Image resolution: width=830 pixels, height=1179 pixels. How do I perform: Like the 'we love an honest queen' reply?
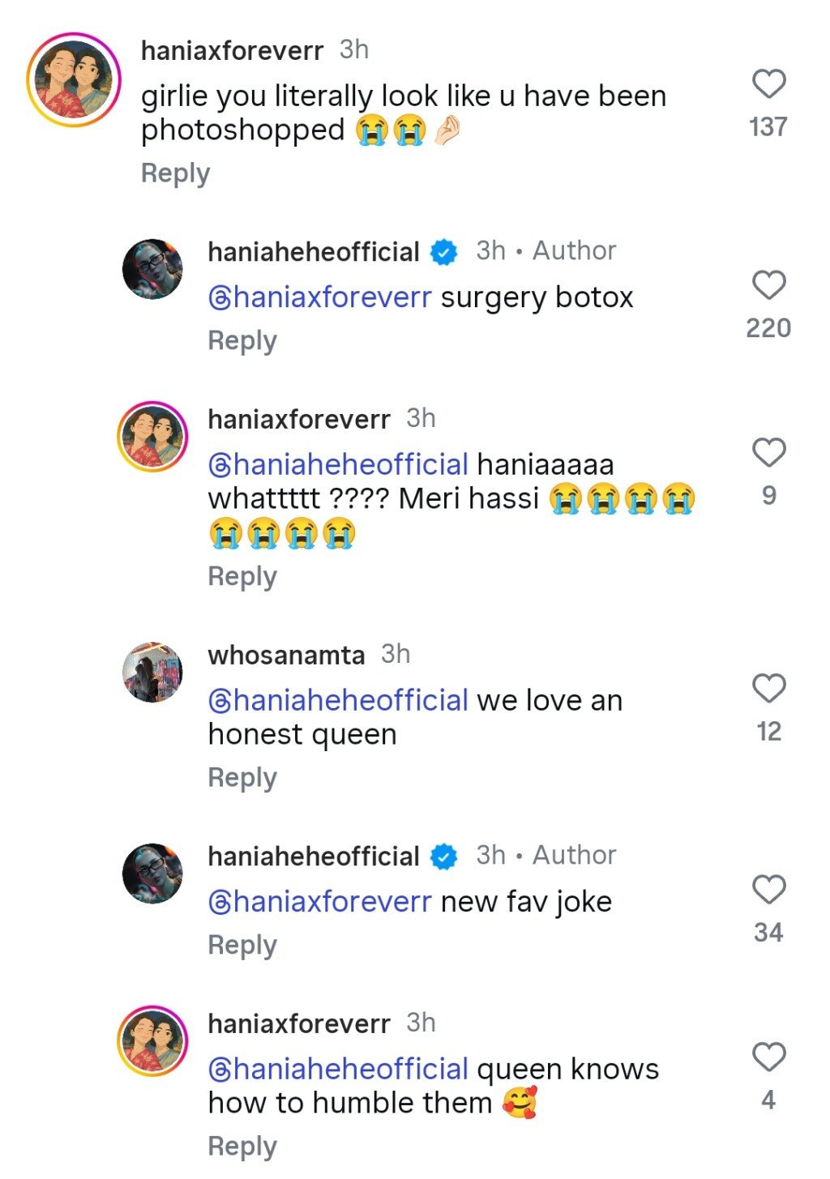(768, 689)
